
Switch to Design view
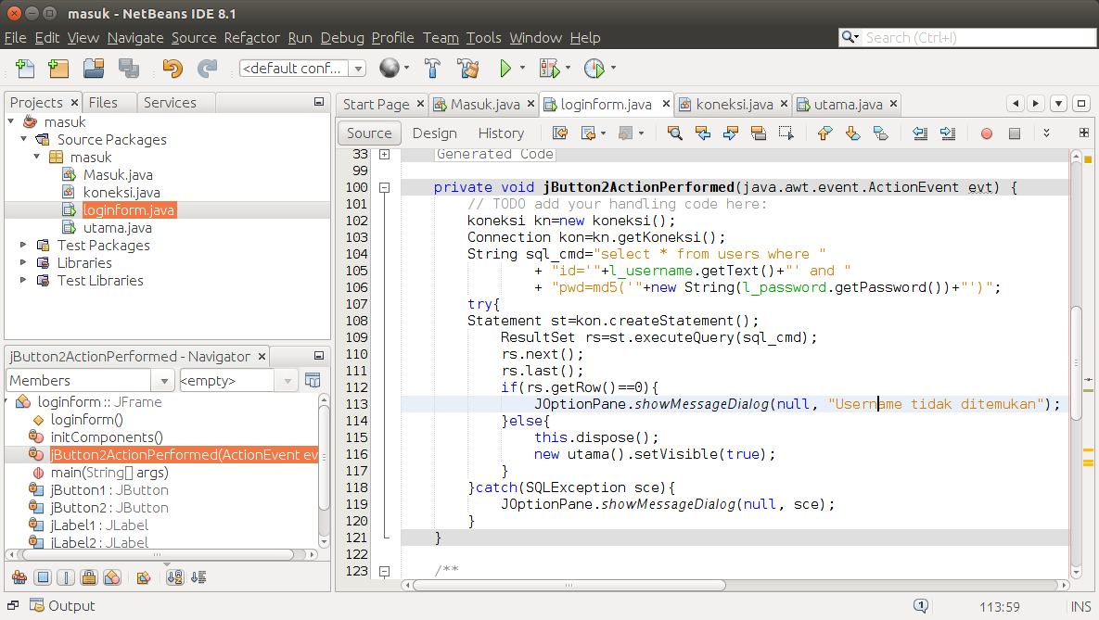click(434, 133)
